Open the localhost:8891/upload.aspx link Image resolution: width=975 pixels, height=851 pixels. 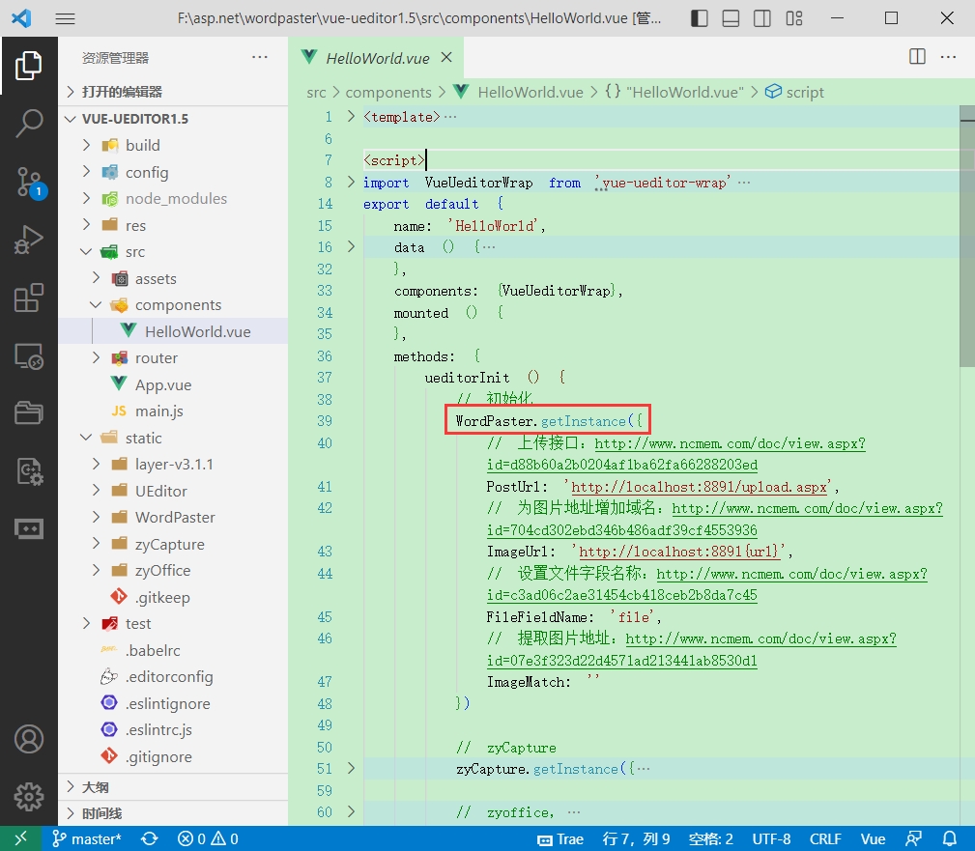[699, 487]
